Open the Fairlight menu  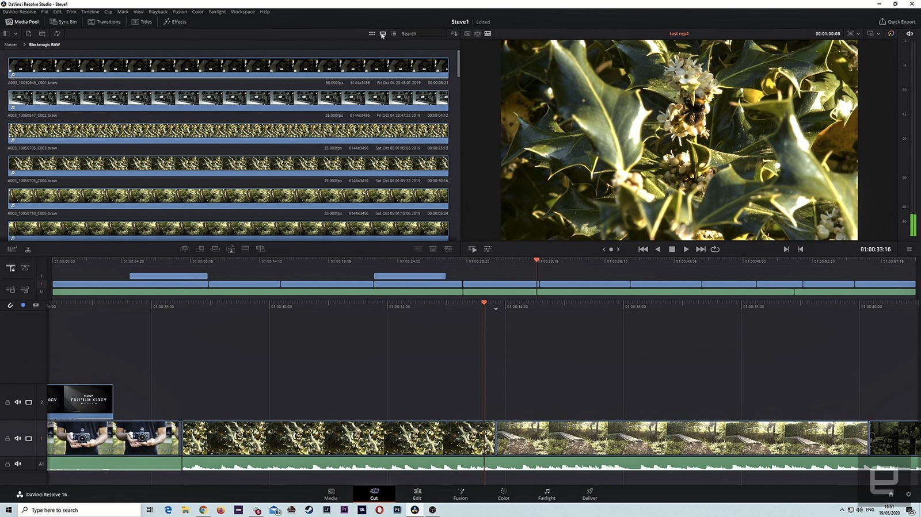coord(217,12)
